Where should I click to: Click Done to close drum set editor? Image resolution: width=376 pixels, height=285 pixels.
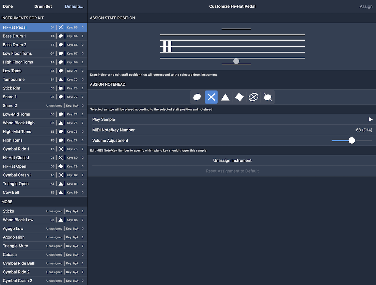pyautogui.click(x=8, y=7)
